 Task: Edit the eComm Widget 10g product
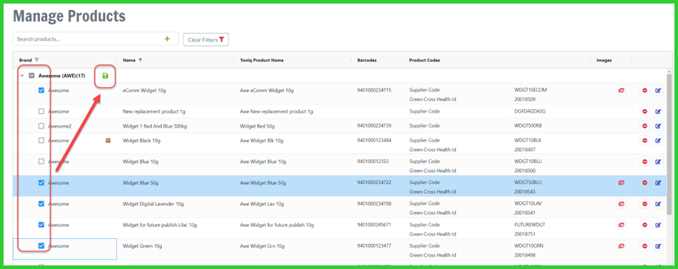pyautogui.click(x=658, y=91)
